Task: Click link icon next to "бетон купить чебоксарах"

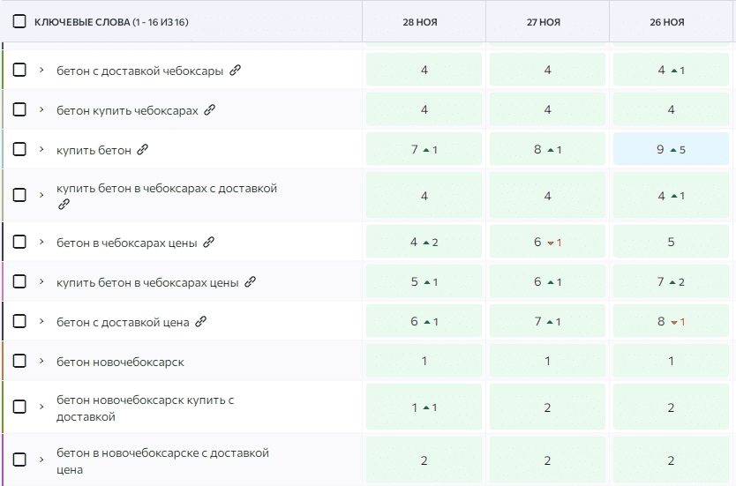Action: coord(210,109)
